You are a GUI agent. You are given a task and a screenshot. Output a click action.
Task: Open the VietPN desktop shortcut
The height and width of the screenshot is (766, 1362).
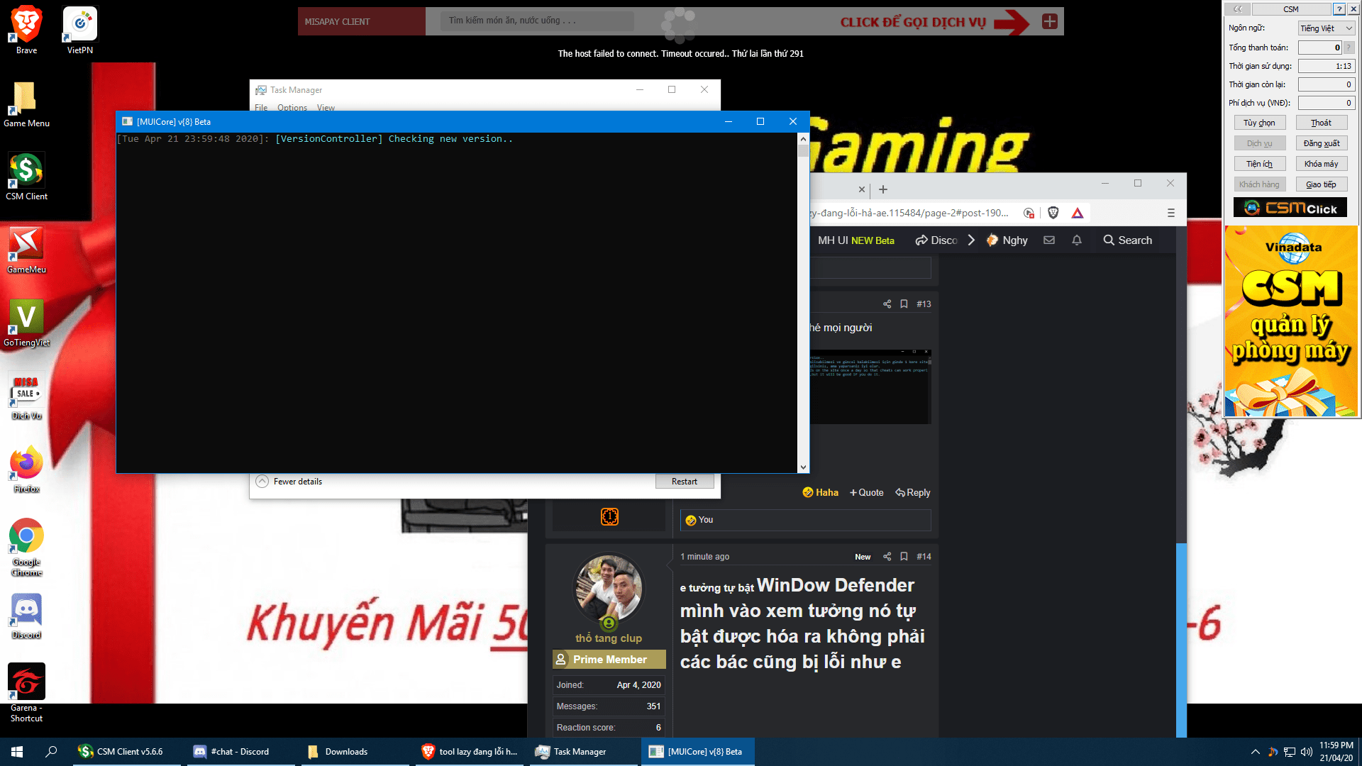click(x=79, y=30)
